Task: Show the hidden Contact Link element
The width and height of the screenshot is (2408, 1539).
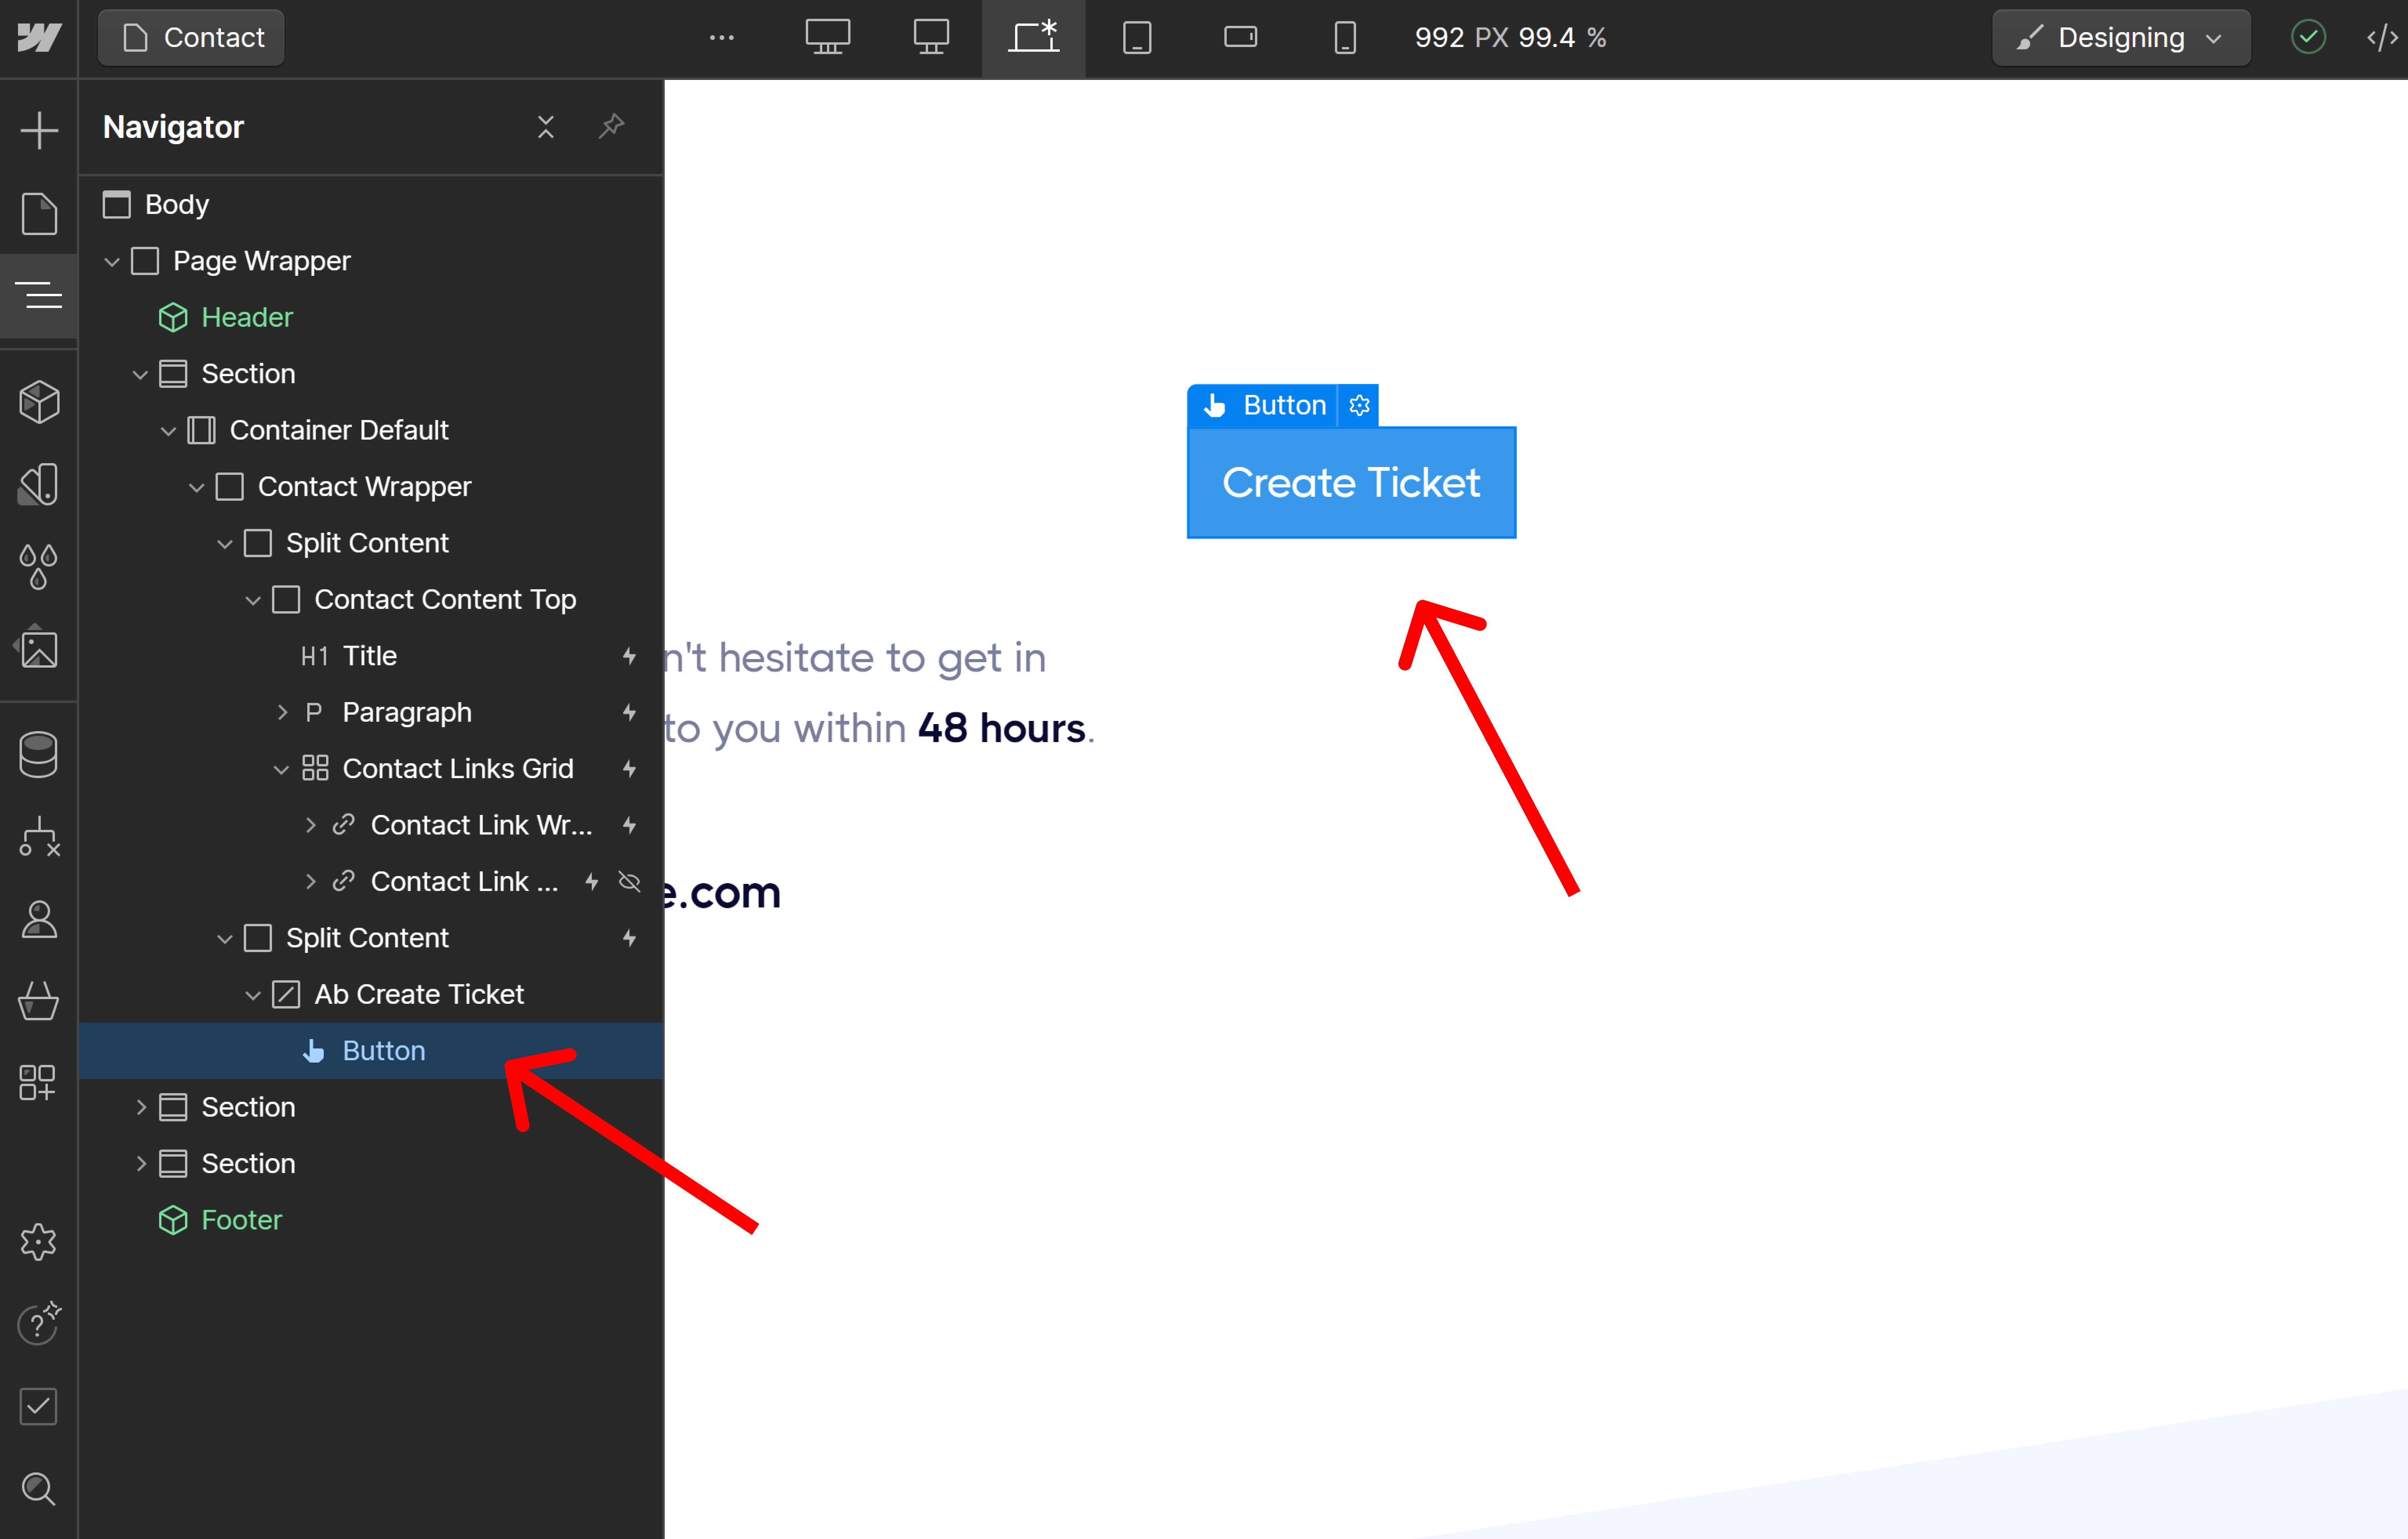Action: pyautogui.click(x=630, y=881)
